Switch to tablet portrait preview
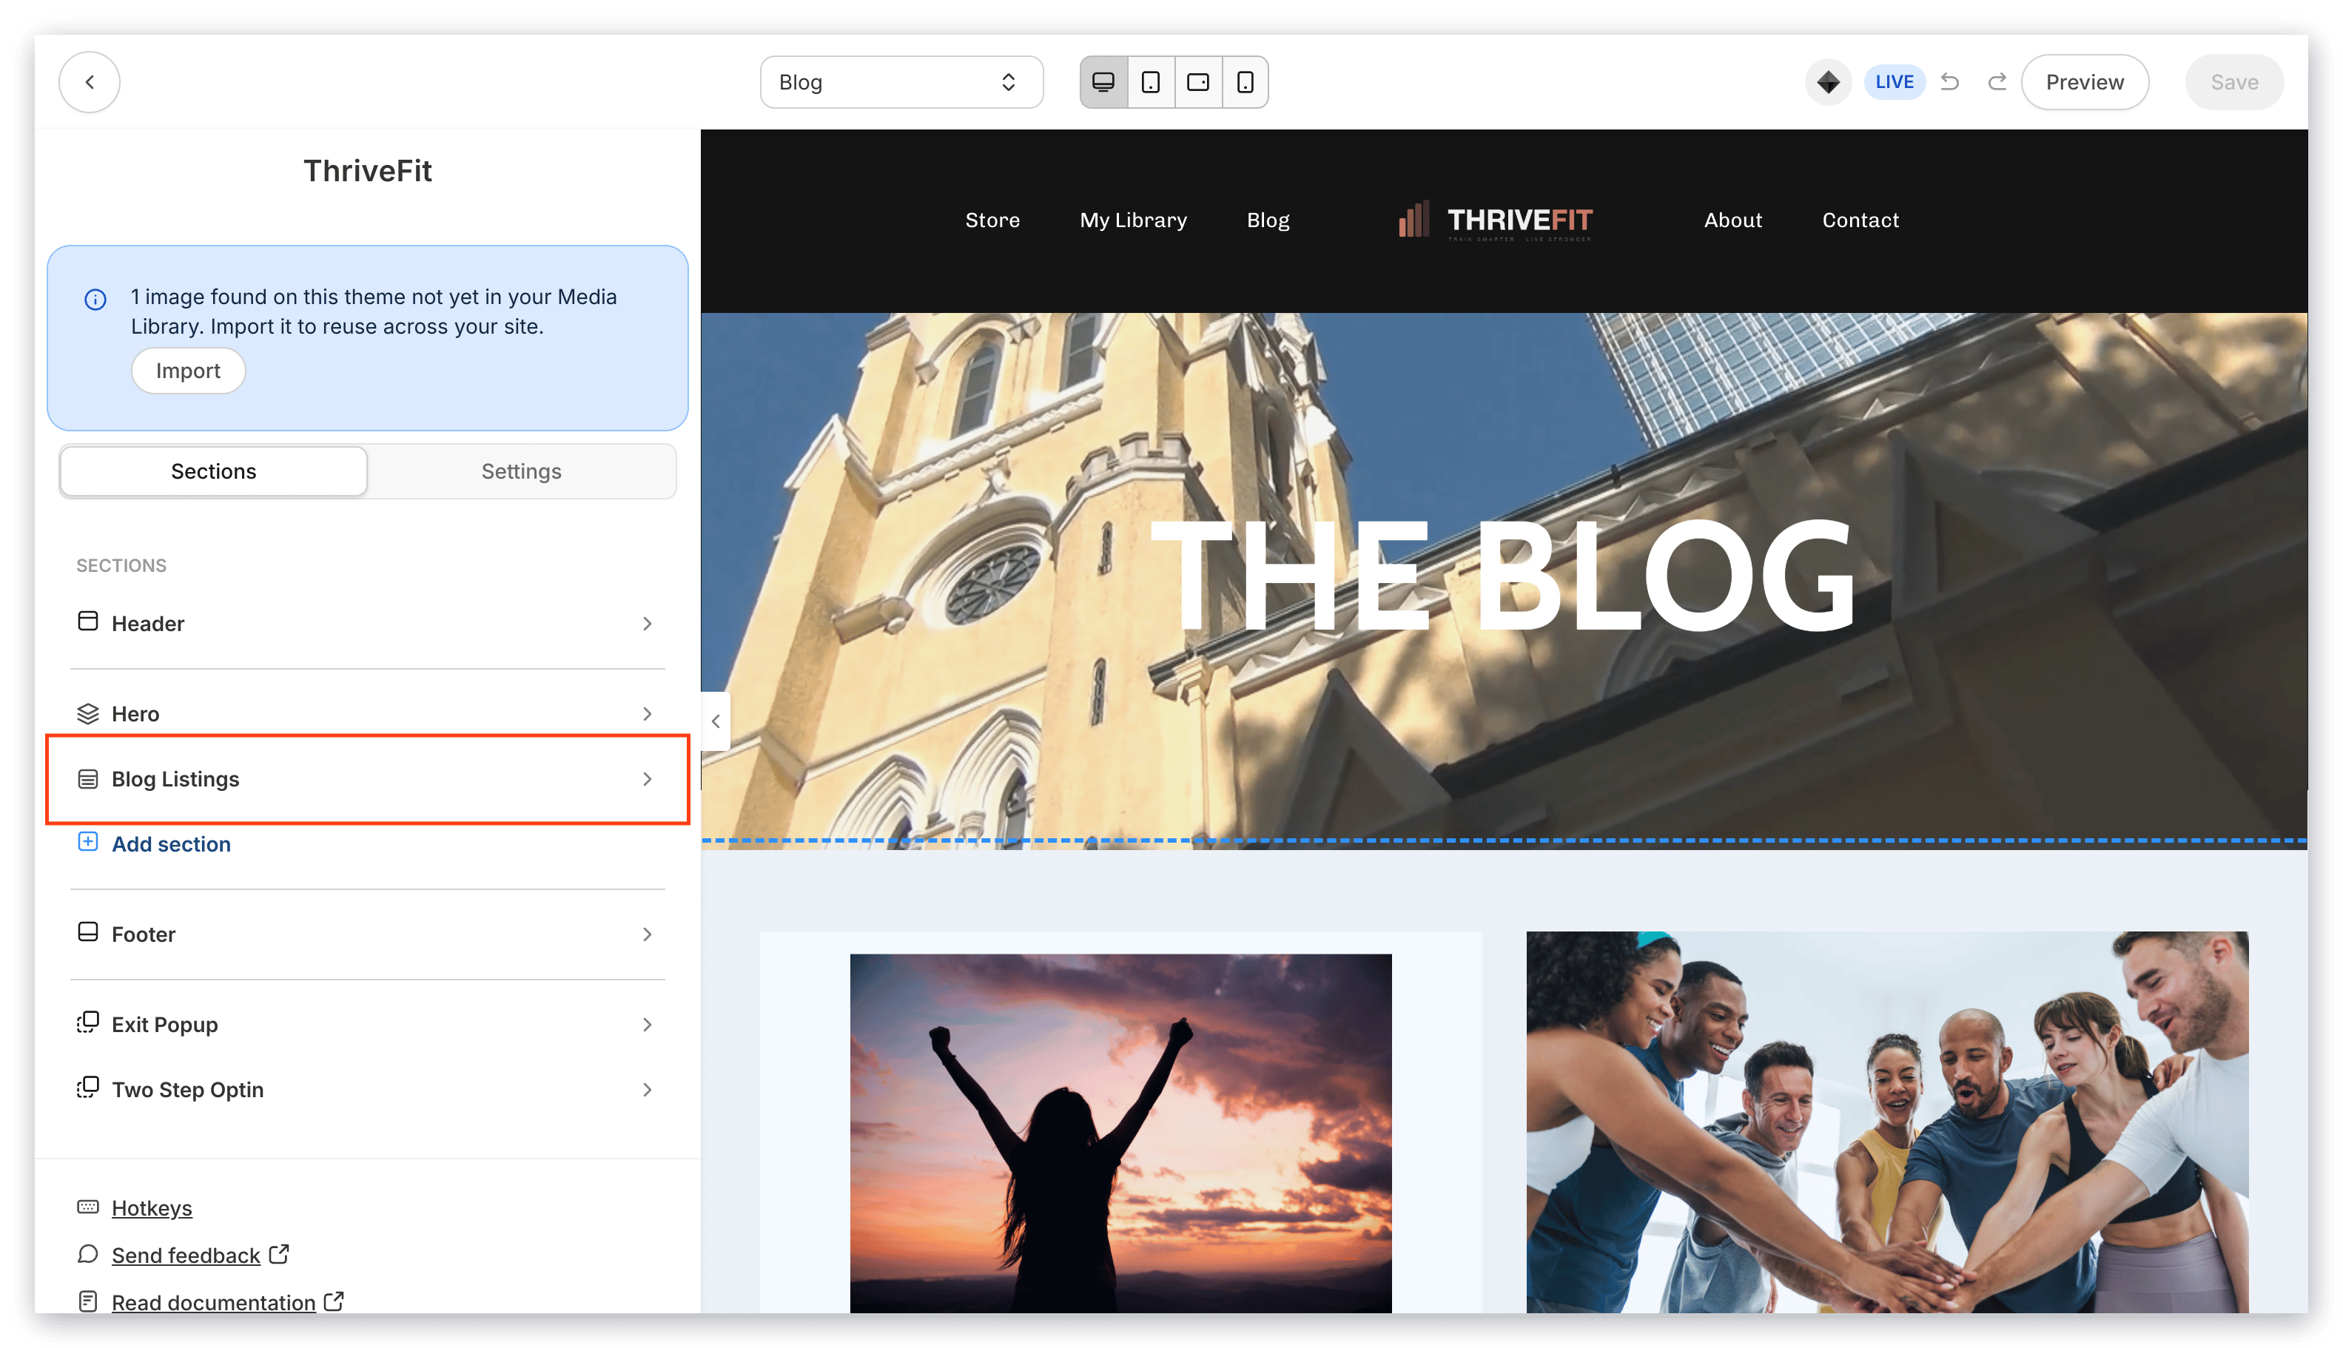 [1150, 82]
